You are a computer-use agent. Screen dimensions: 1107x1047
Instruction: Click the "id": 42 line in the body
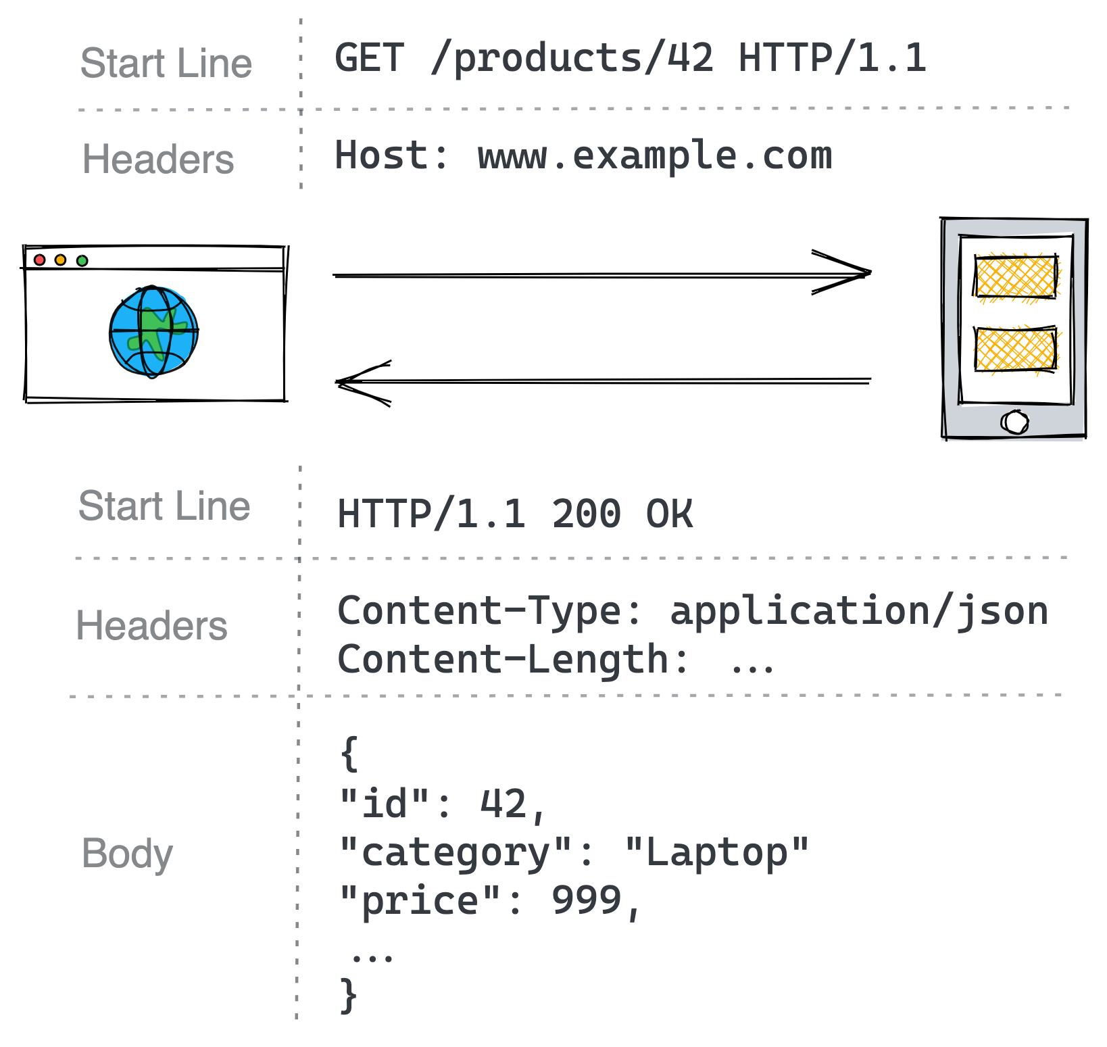coord(442,804)
